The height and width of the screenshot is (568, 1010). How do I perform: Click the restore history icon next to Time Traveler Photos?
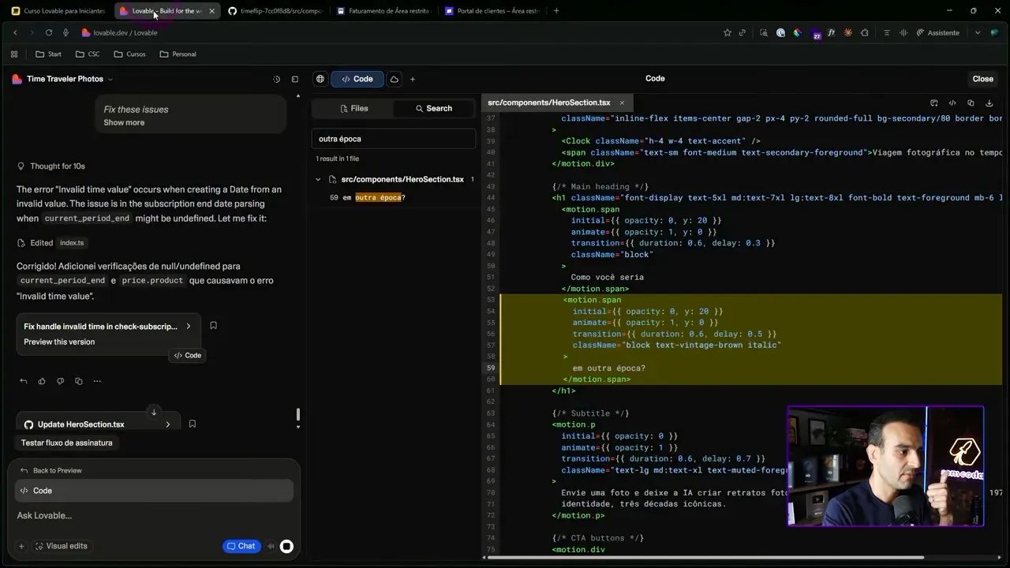(275, 79)
